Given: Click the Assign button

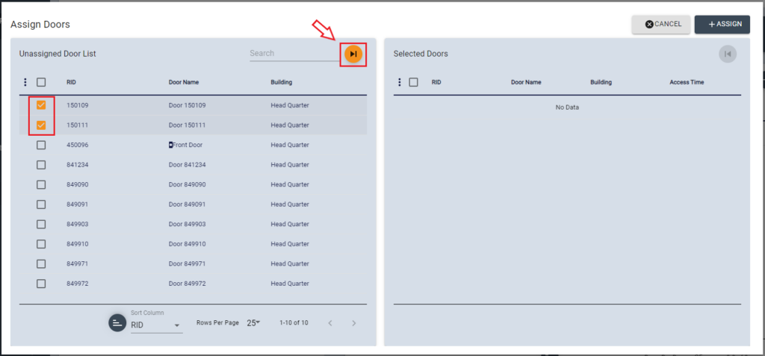Looking at the screenshot, I should 722,24.
